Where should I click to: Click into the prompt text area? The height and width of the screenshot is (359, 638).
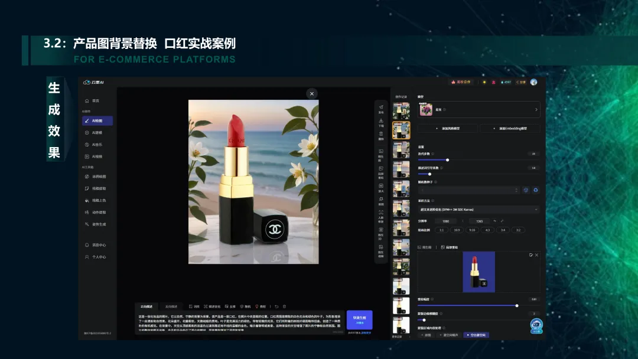click(239, 323)
